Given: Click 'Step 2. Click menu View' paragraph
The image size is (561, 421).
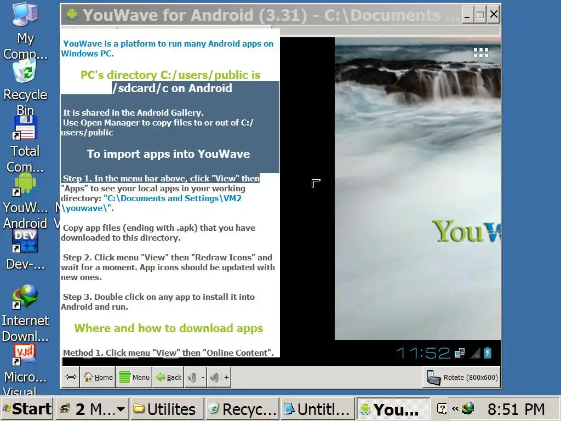Looking at the screenshot, I should click(168, 267).
